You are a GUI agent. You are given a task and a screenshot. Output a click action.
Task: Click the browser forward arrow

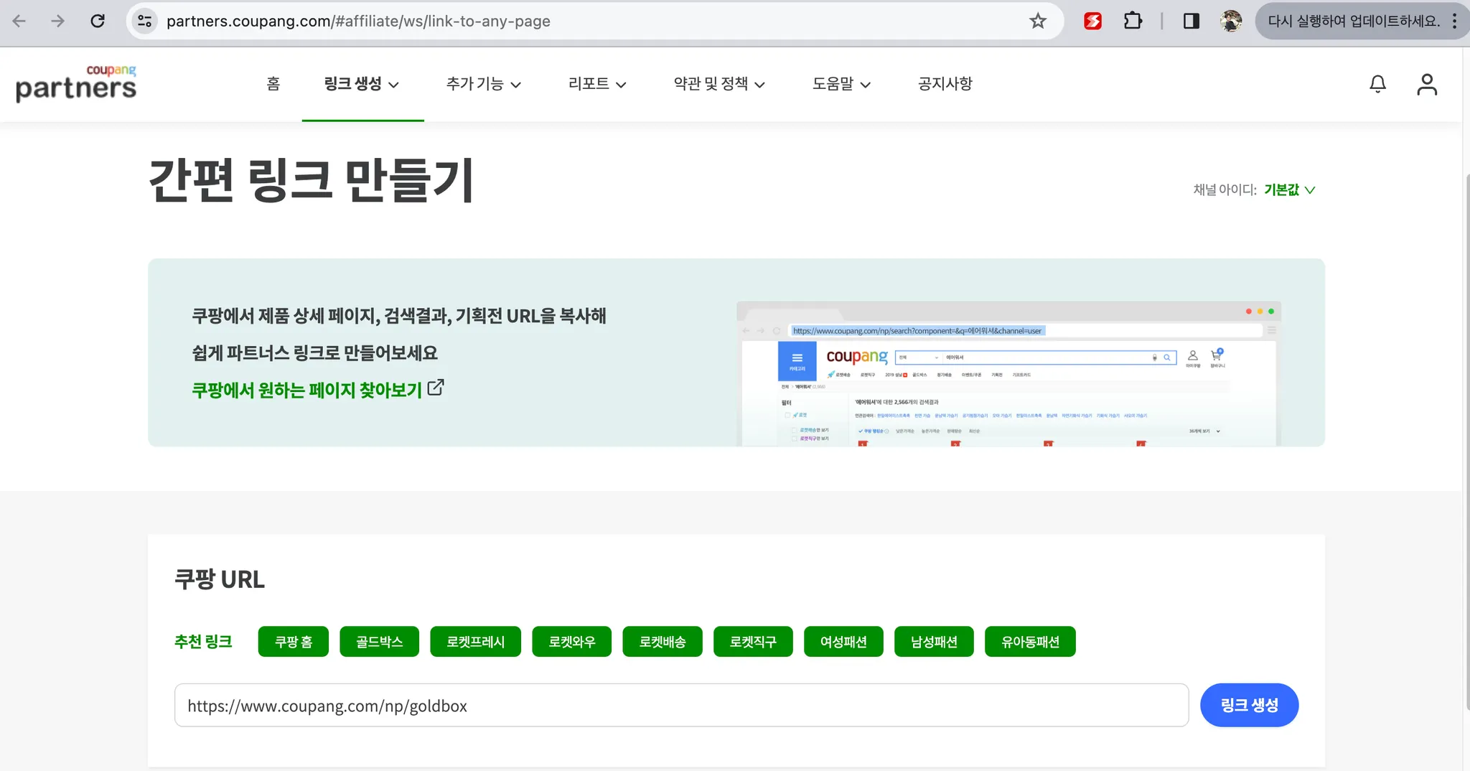(58, 21)
